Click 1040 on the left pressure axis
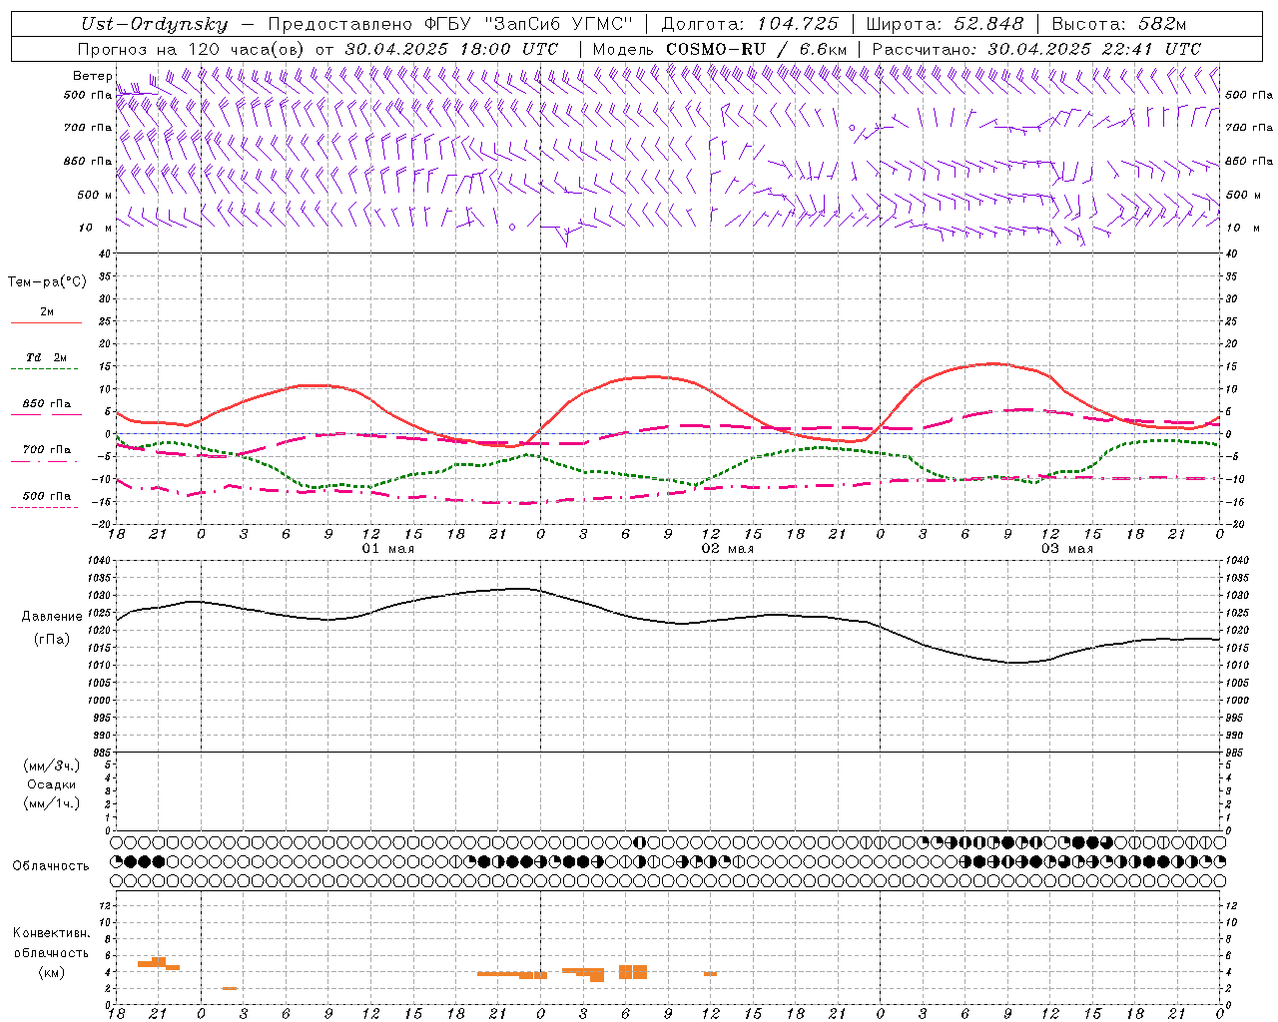The width and height of the screenshot is (1278, 1022). click(101, 560)
